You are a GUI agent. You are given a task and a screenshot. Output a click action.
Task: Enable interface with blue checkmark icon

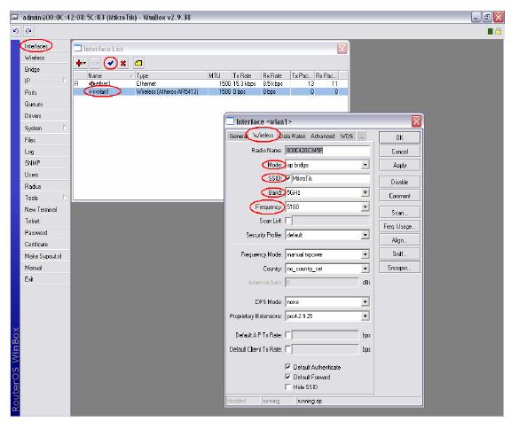[x=111, y=63]
